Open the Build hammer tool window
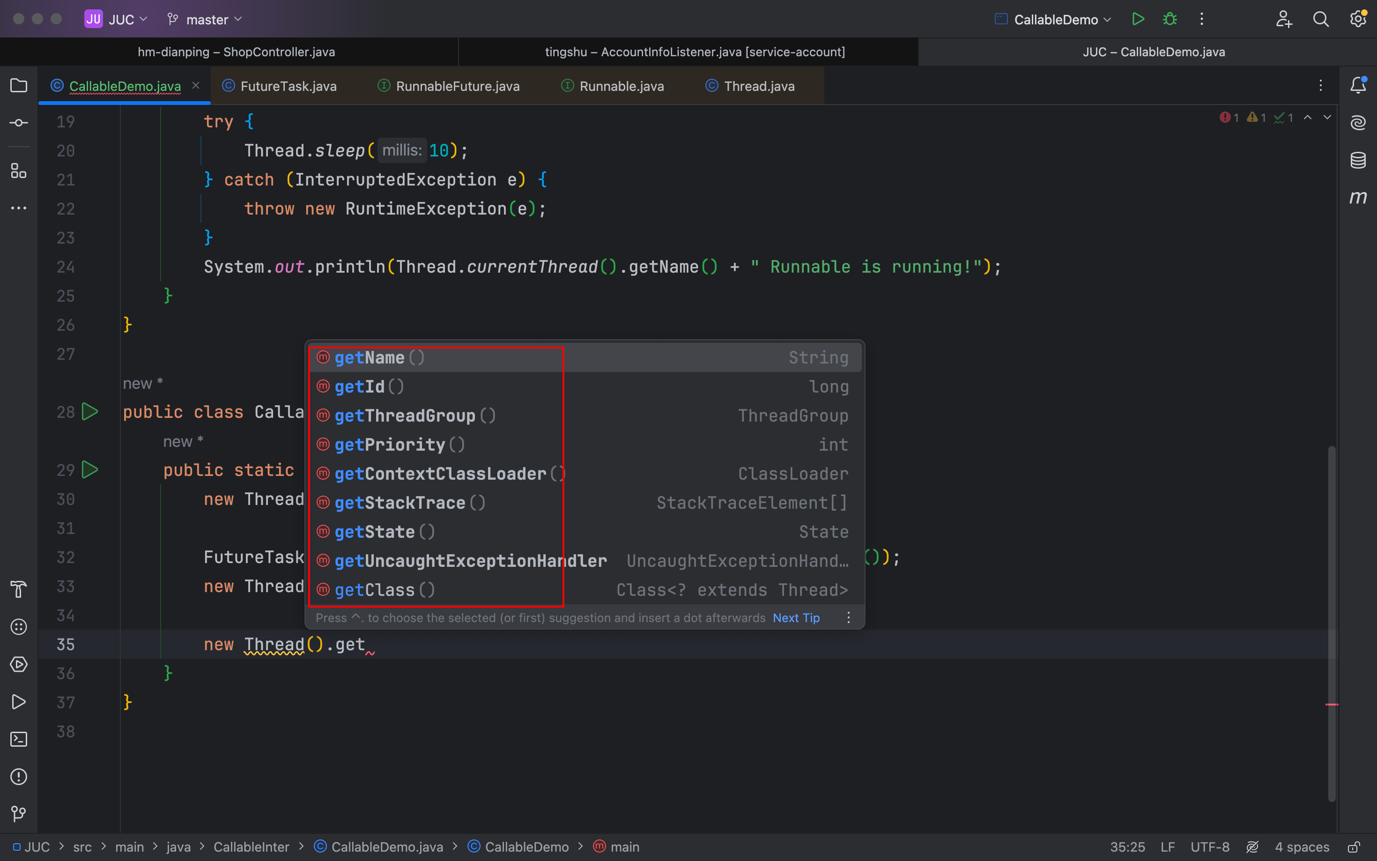1377x861 pixels. 19,589
